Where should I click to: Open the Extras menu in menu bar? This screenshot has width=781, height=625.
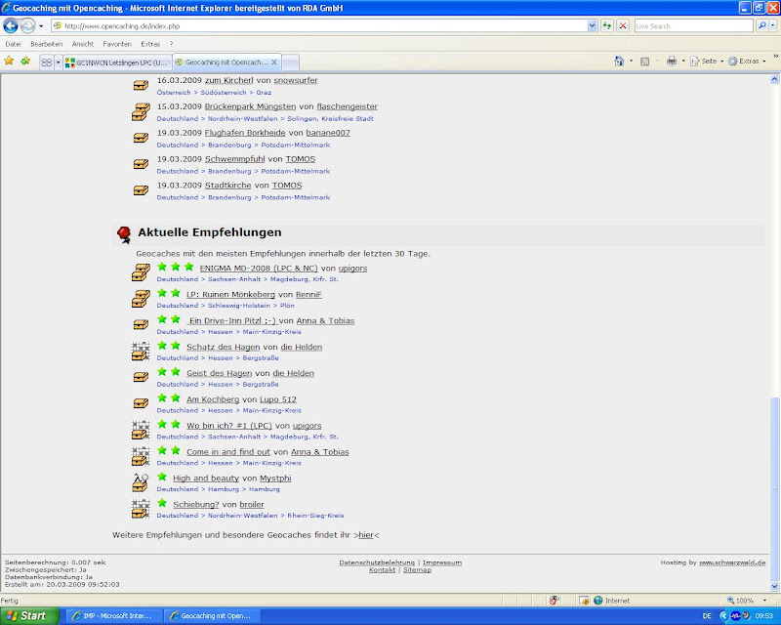pos(150,44)
